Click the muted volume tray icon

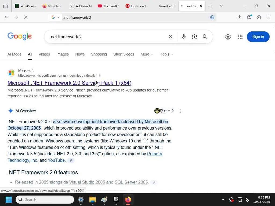tap(247, 200)
